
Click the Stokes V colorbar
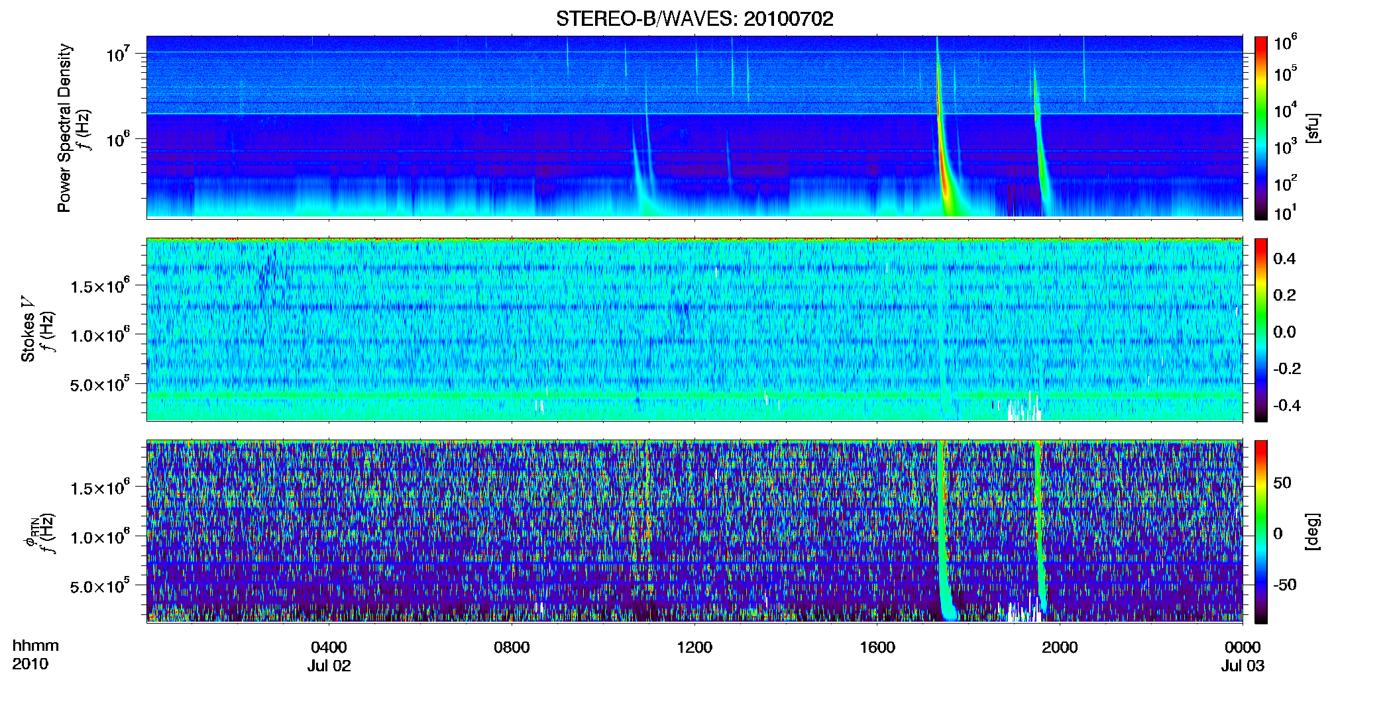click(1261, 330)
